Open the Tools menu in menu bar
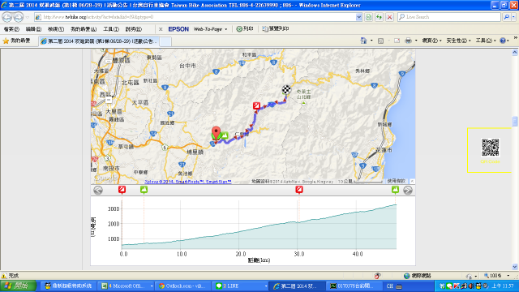519x292 pixels. pyautogui.click(x=111, y=29)
